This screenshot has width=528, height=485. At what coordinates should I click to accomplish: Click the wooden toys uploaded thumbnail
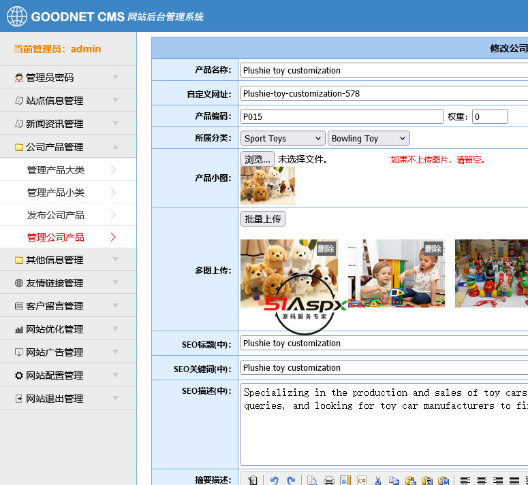tap(491, 273)
